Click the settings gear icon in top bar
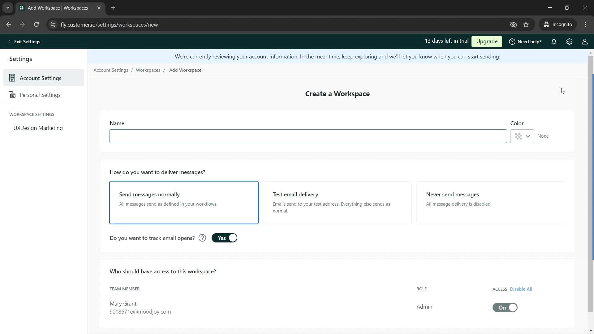This screenshot has width=594, height=334. (x=570, y=41)
